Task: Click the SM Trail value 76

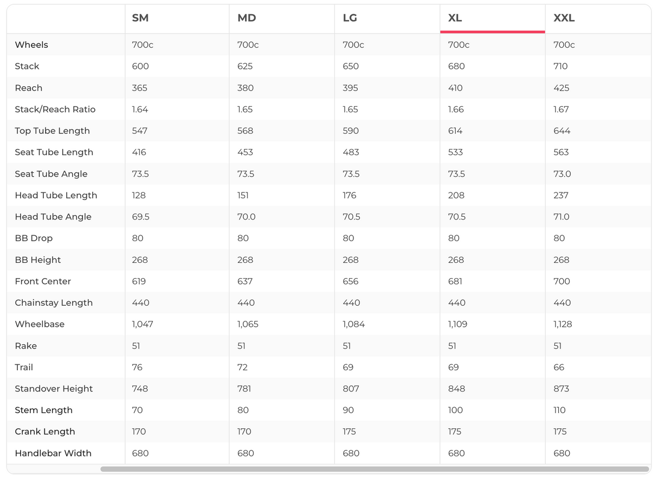Action: click(x=137, y=367)
